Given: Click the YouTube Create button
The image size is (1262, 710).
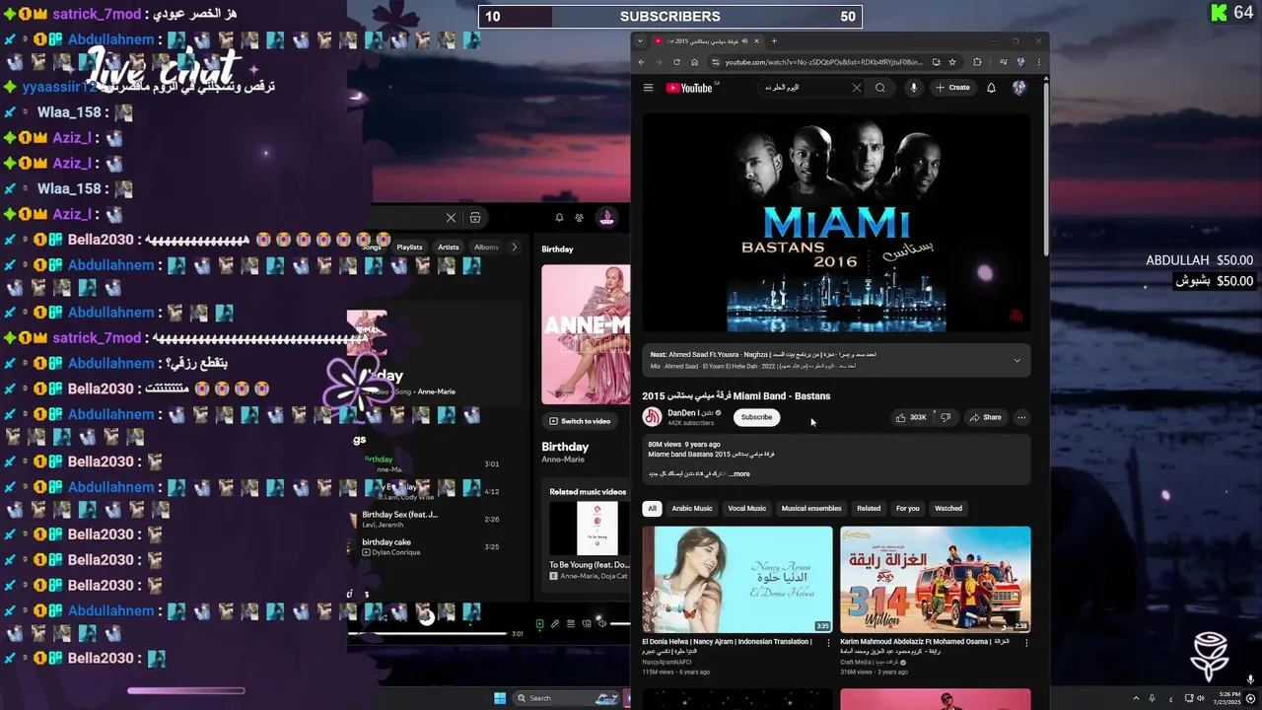Looking at the screenshot, I should [x=953, y=88].
